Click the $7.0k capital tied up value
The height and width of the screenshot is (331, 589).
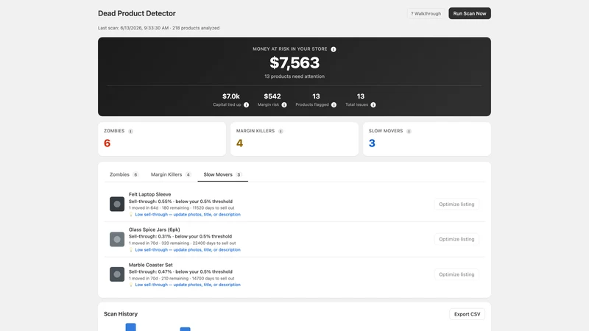pyautogui.click(x=231, y=96)
